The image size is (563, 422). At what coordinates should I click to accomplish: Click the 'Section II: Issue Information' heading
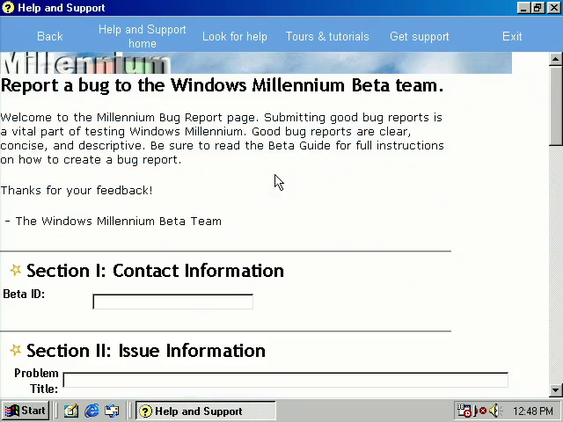coord(146,350)
